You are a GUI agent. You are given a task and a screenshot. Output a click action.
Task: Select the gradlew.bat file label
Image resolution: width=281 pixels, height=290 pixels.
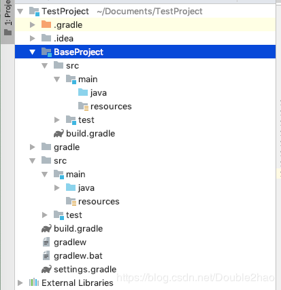[x=78, y=256]
